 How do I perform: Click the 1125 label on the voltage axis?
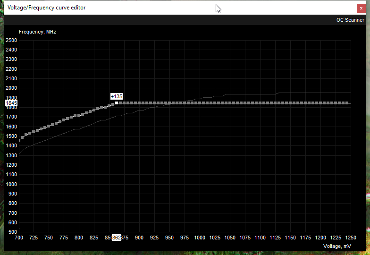coord(275,238)
